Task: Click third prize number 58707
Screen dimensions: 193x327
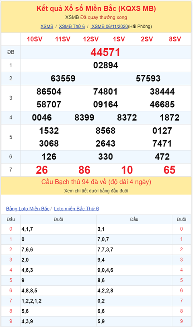Action: coord(49,104)
